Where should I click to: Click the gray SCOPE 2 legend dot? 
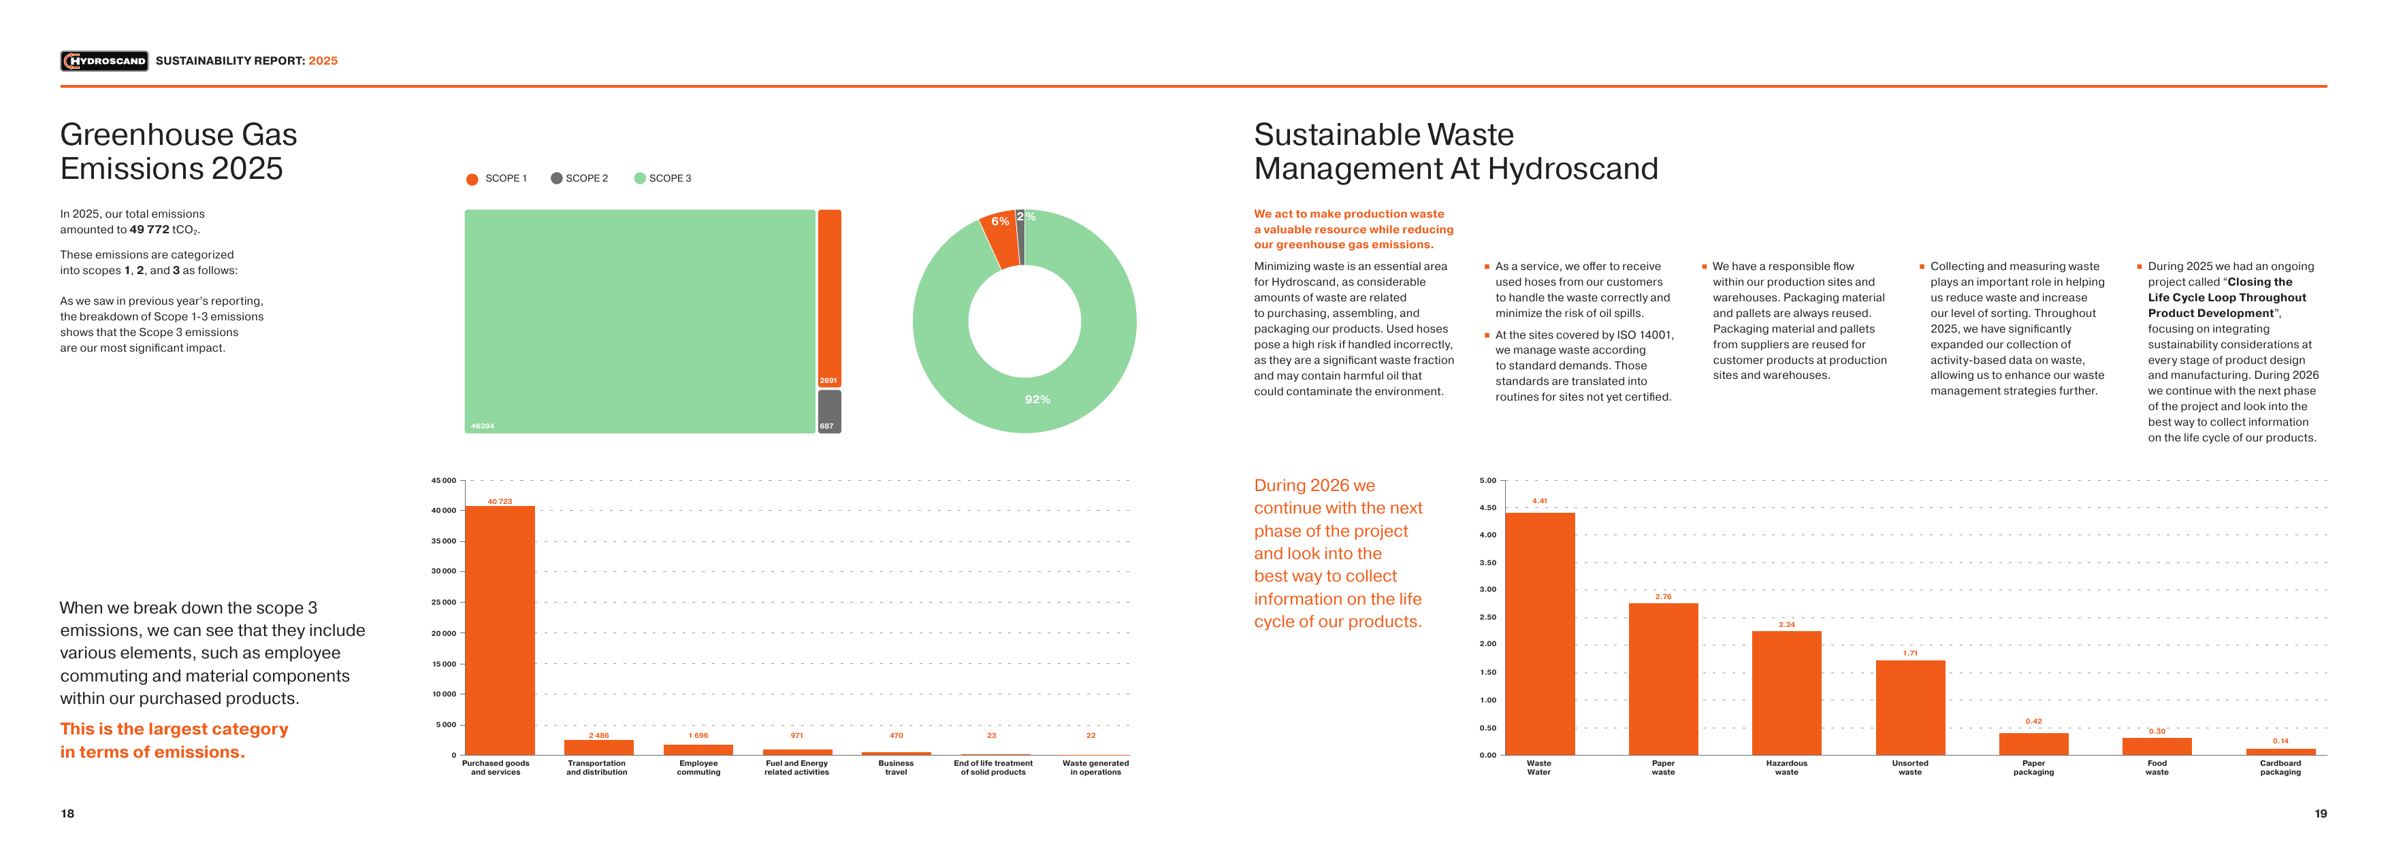556,178
